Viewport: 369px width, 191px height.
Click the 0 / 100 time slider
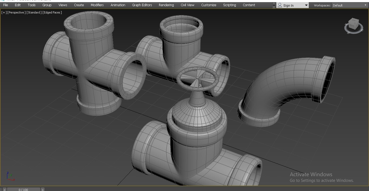[24, 189]
